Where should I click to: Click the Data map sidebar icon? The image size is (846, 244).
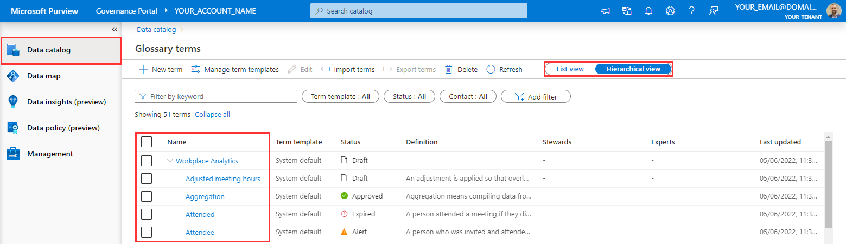pos(14,76)
